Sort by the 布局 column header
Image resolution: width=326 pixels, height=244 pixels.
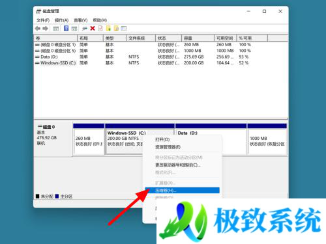[x=90, y=38]
